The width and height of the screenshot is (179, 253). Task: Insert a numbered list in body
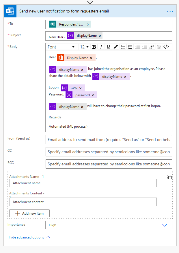coord(130,47)
